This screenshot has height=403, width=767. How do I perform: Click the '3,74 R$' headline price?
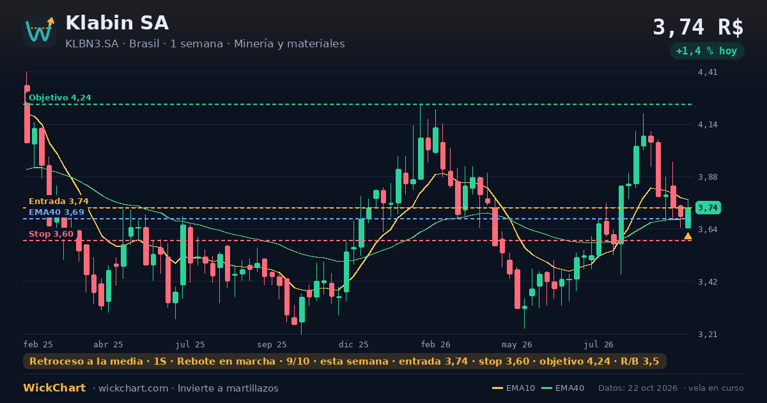coord(698,28)
